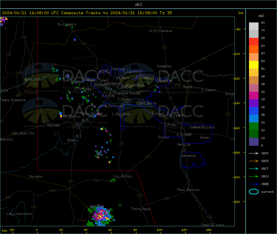Click the G_ALVEAR city label
The height and width of the screenshot is (234, 277).
click(x=184, y=135)
